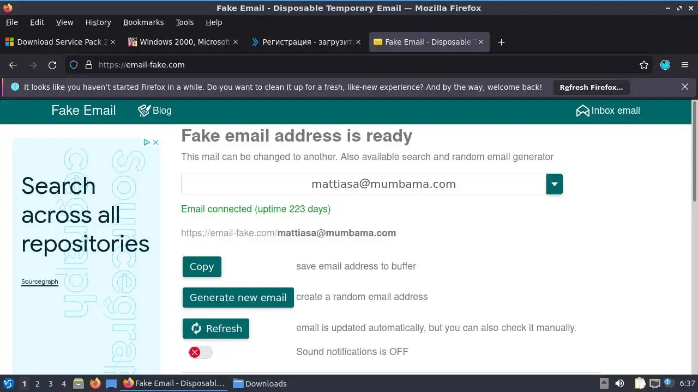Close the Регистрация tab
This screenshot has height=392, width=698.
[358, 42]
